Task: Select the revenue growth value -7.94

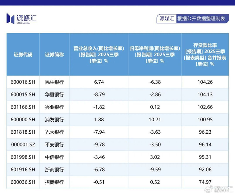Action: 99,132
